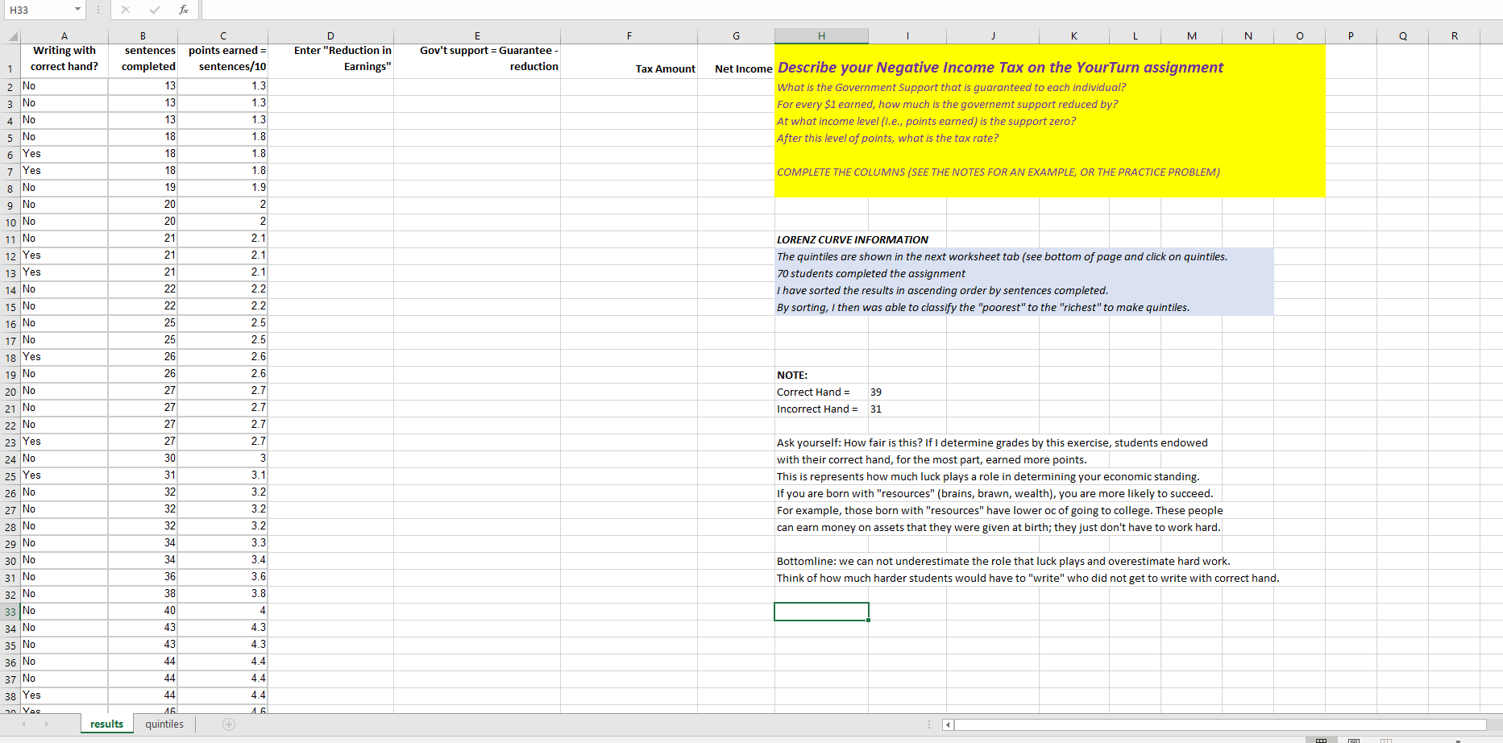Select column B by its header

[143, 35]
